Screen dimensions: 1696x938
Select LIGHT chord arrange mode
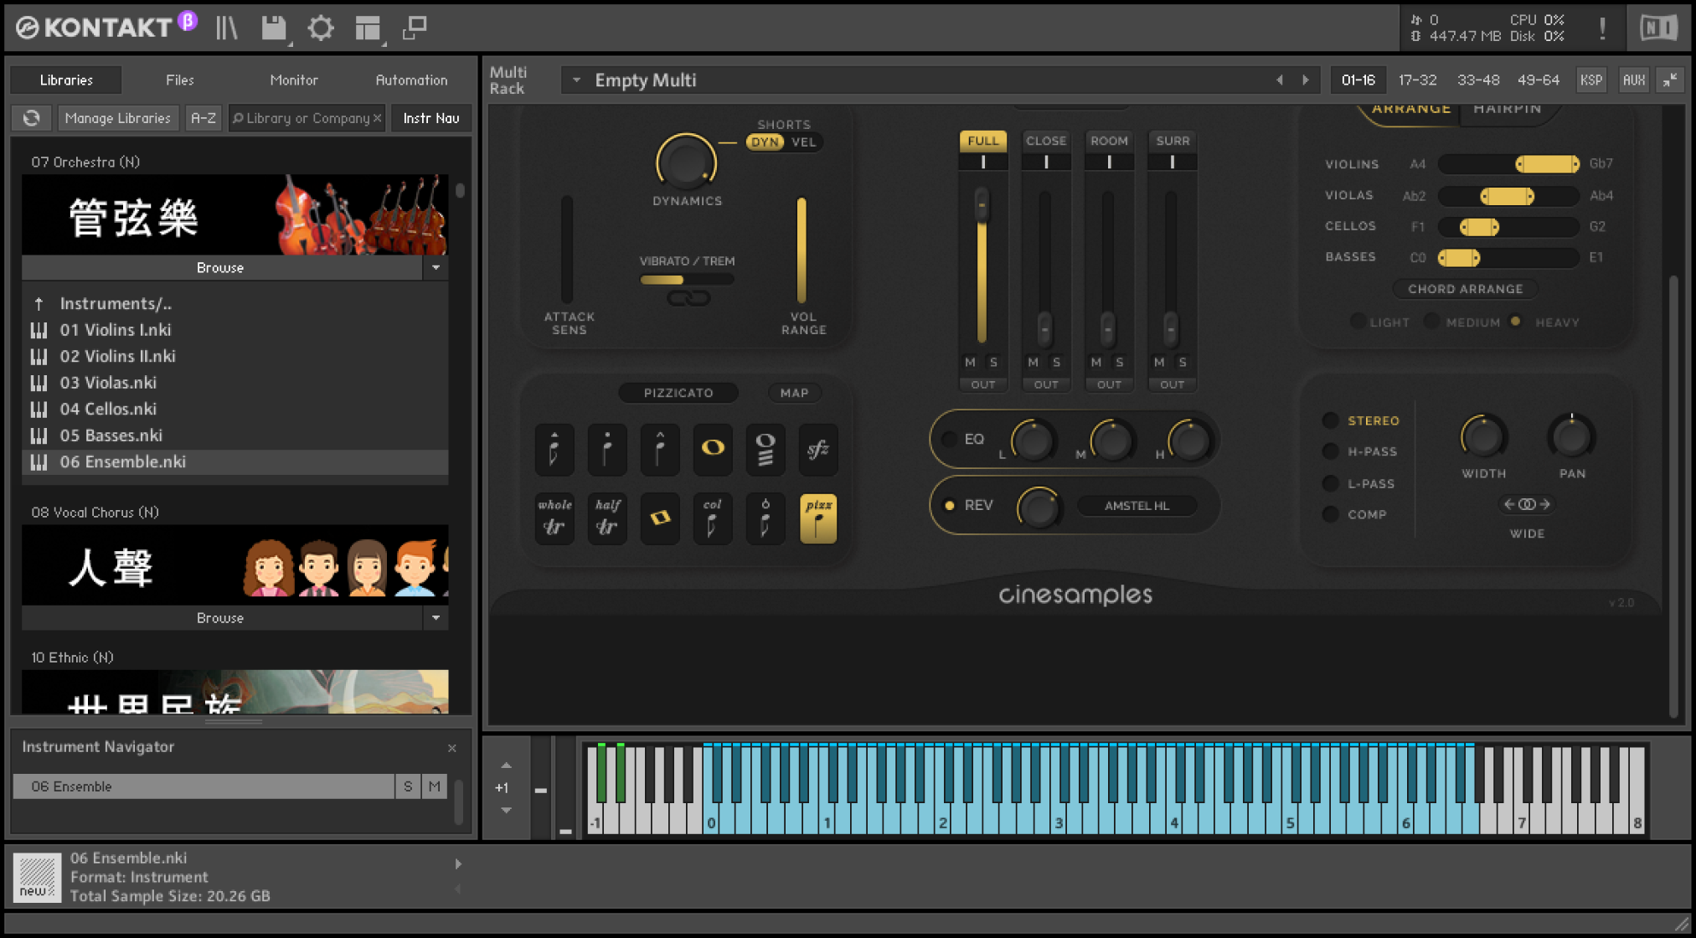click(x=1358, y=322)
